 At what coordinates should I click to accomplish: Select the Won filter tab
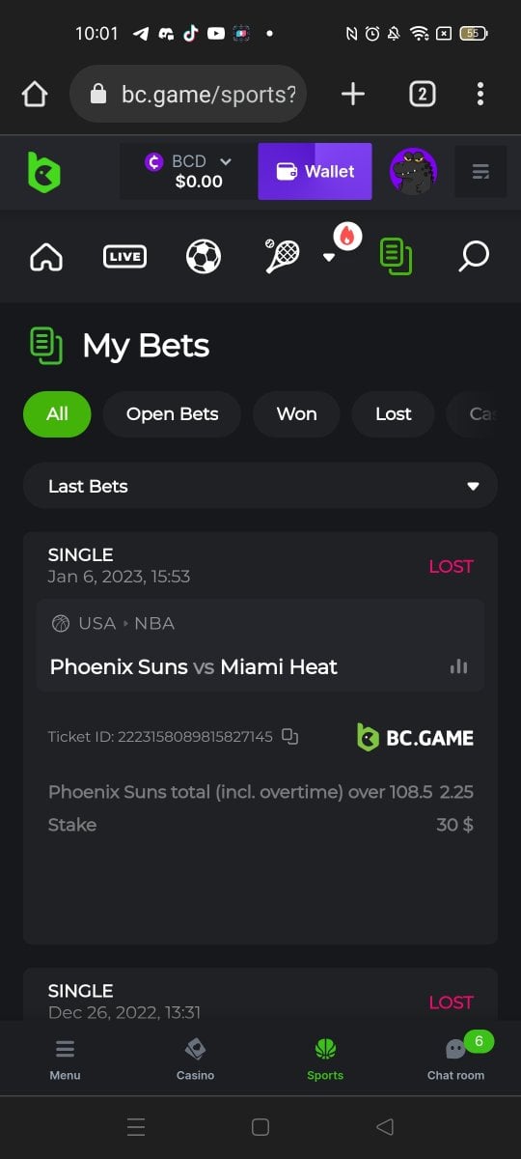coord(296,414)
